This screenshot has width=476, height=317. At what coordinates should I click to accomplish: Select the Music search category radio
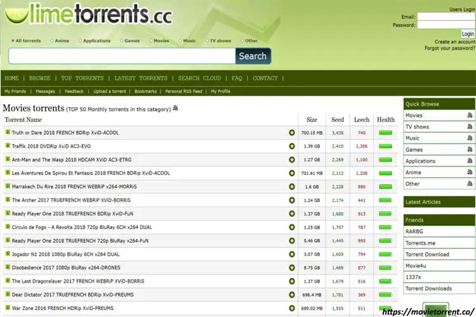coord(180,41)
